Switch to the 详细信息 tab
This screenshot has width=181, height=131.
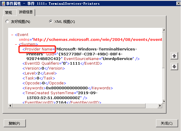[x=26, y=12]
